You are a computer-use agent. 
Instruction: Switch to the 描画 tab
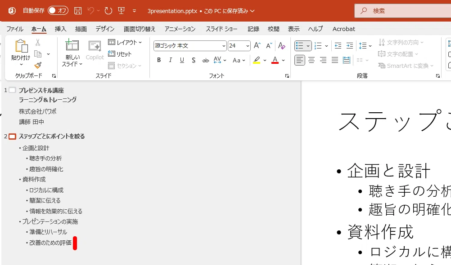pos(81,29)
